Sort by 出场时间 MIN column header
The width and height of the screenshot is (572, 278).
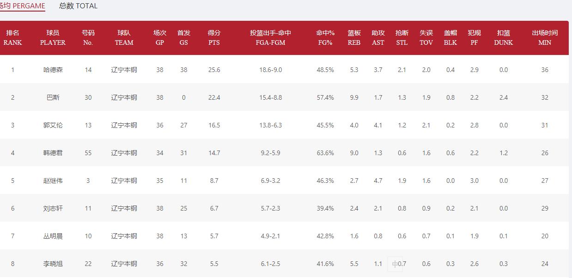[545, 38]
